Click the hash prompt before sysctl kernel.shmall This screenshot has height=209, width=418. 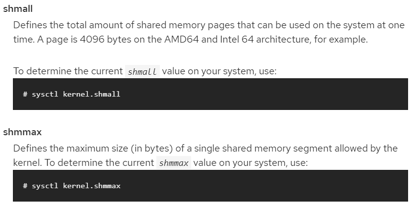[25, 94]
